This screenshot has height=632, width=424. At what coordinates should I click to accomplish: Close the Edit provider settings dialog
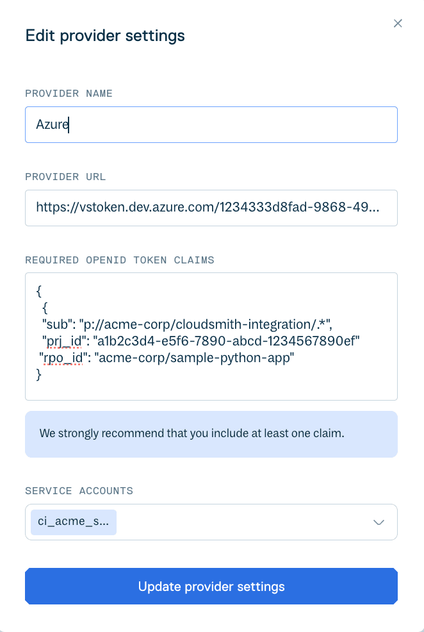coord(398,23)
